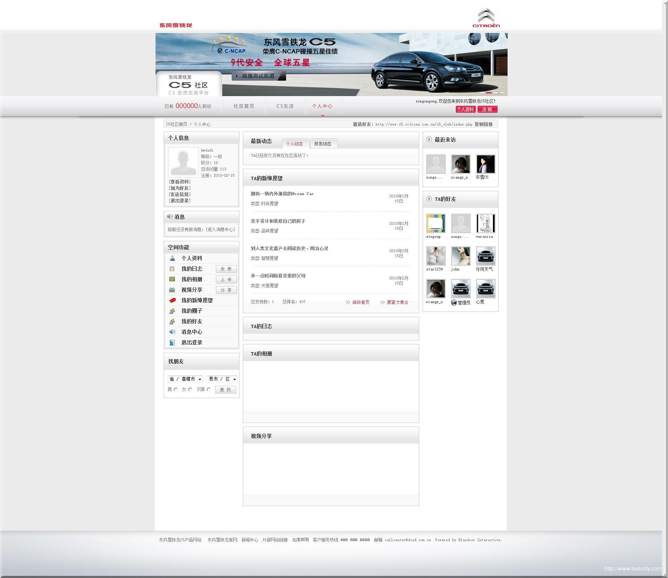Select the 女 radio button
The image size is (668, 578).
click(190, 390)
